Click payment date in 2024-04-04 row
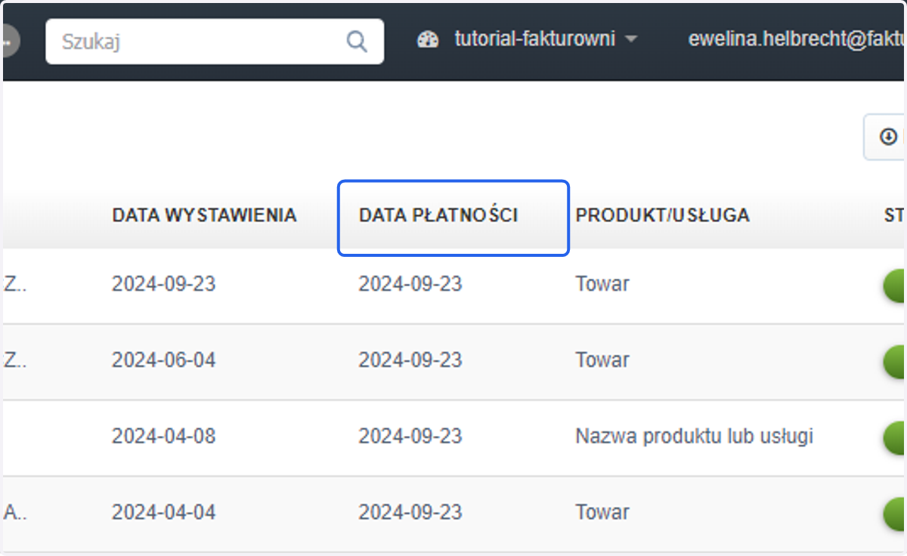 point(410,512)
